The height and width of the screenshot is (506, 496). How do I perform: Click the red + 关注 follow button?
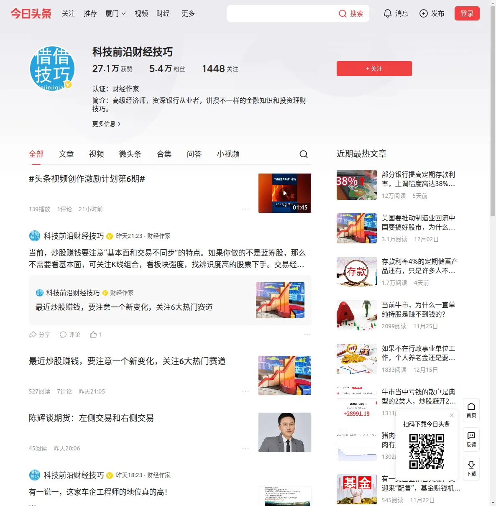coord(374,69)
